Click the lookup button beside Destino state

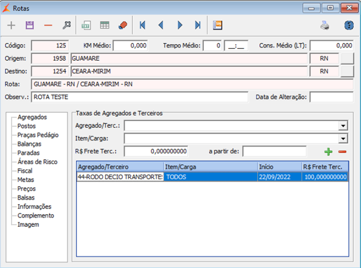tap(347, 71)
